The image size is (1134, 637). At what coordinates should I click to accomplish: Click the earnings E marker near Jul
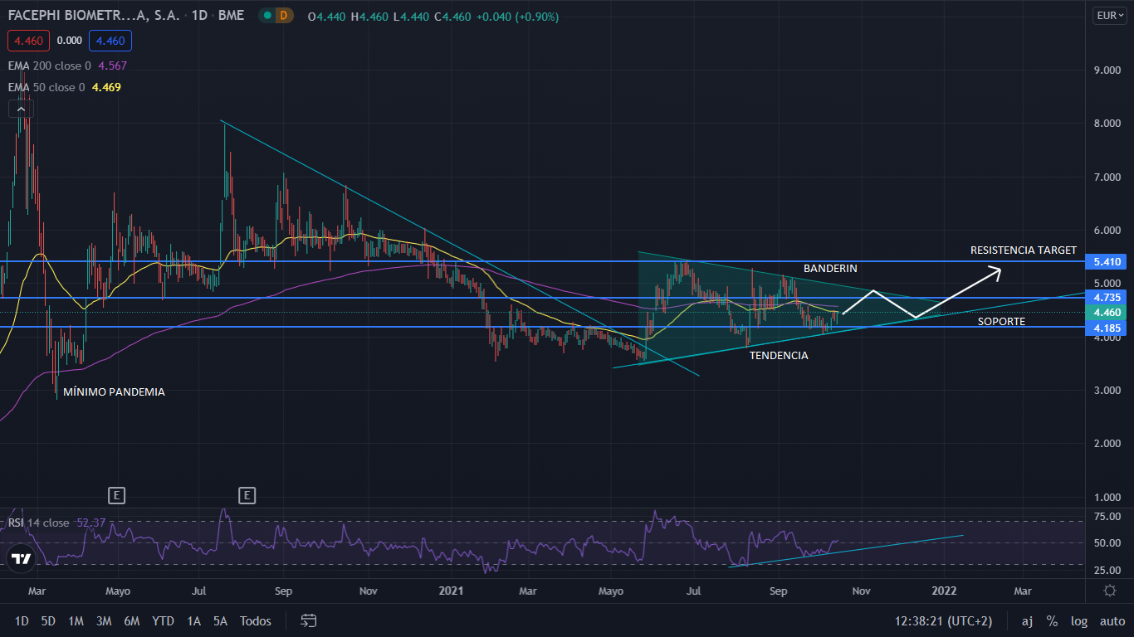pos(247,496)
